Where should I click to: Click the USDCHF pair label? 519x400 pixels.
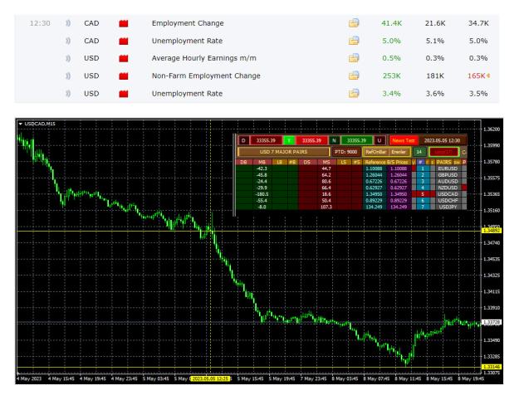coord(448,201)
